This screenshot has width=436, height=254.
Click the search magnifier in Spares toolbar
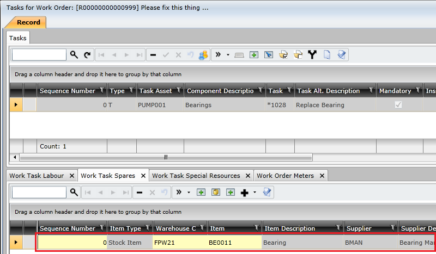pyautogui.click(x=74, y=193)
